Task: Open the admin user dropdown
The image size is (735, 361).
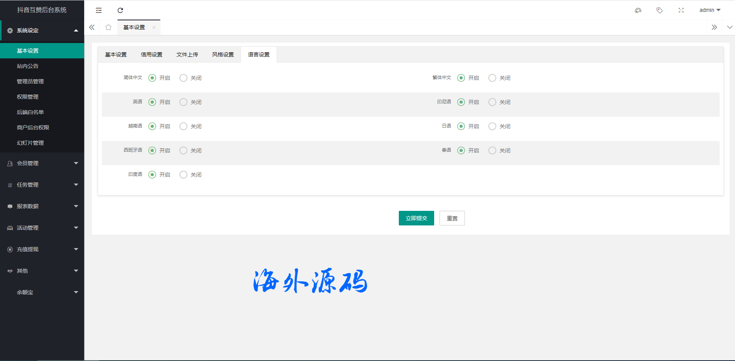Action: coord(710,10)
